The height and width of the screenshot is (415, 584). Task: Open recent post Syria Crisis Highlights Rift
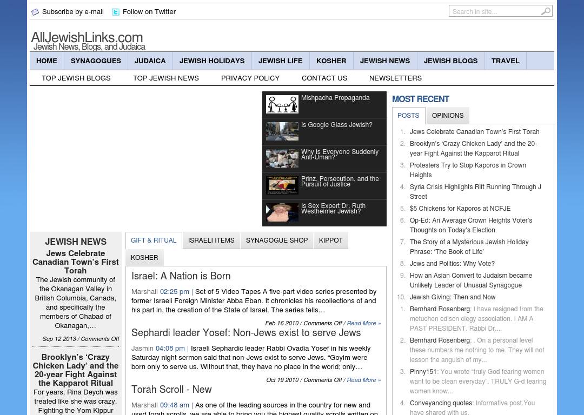click(476, 192)
